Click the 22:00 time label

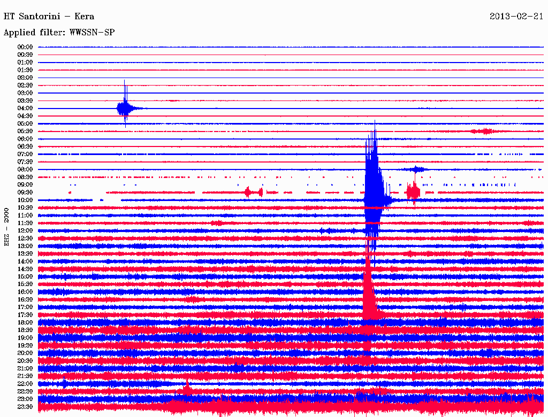tap(25, 384)
